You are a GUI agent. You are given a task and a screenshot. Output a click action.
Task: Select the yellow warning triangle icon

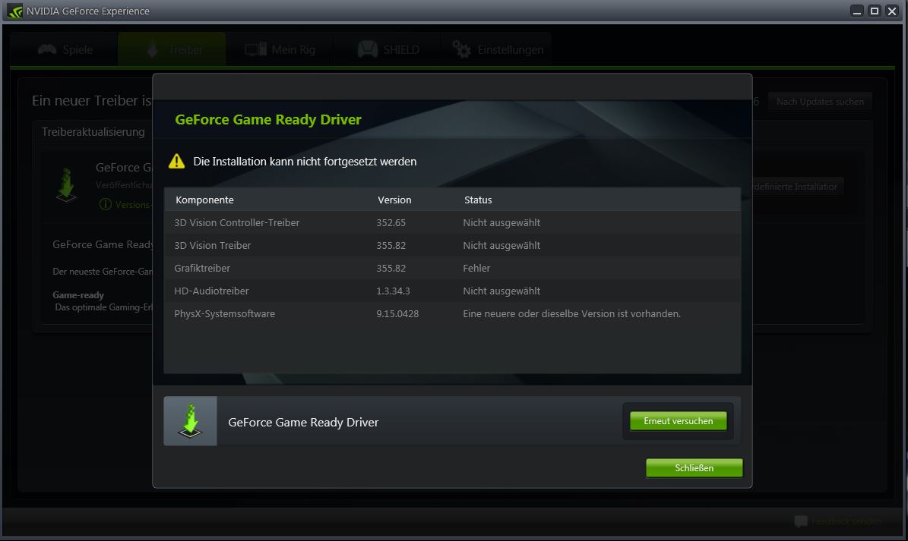point(176,162)
